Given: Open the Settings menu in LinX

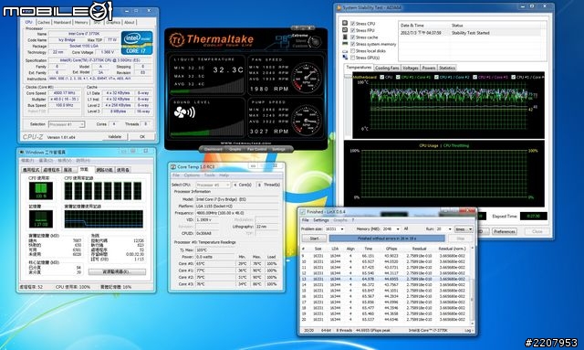Looking at the screenshot, I should tap(320, 220).
